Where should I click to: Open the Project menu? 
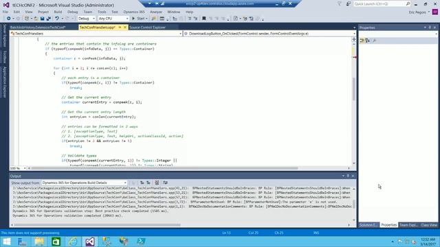43,12
